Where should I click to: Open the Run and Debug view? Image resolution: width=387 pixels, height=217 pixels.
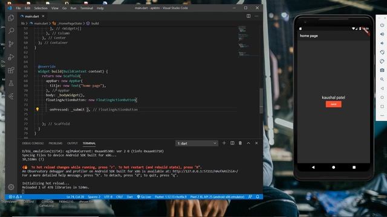tap(11, 57)
